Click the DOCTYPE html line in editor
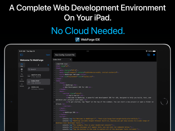The height and width of the screenshot is (131, 175). point(62,64)
